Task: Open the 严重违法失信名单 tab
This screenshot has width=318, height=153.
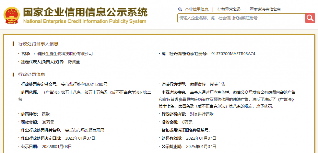Action: [265, 9]
